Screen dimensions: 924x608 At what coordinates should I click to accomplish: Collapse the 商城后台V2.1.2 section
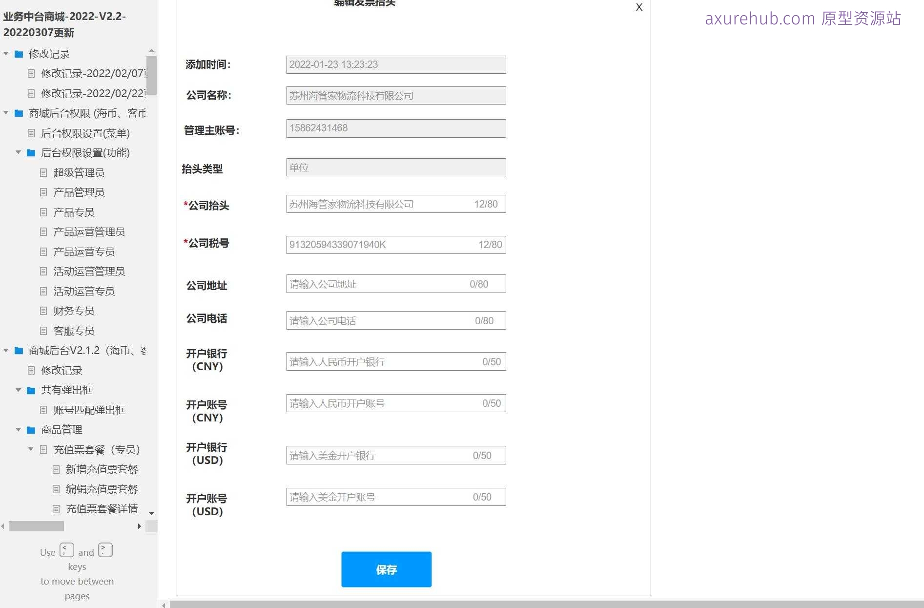coord(6,350)
